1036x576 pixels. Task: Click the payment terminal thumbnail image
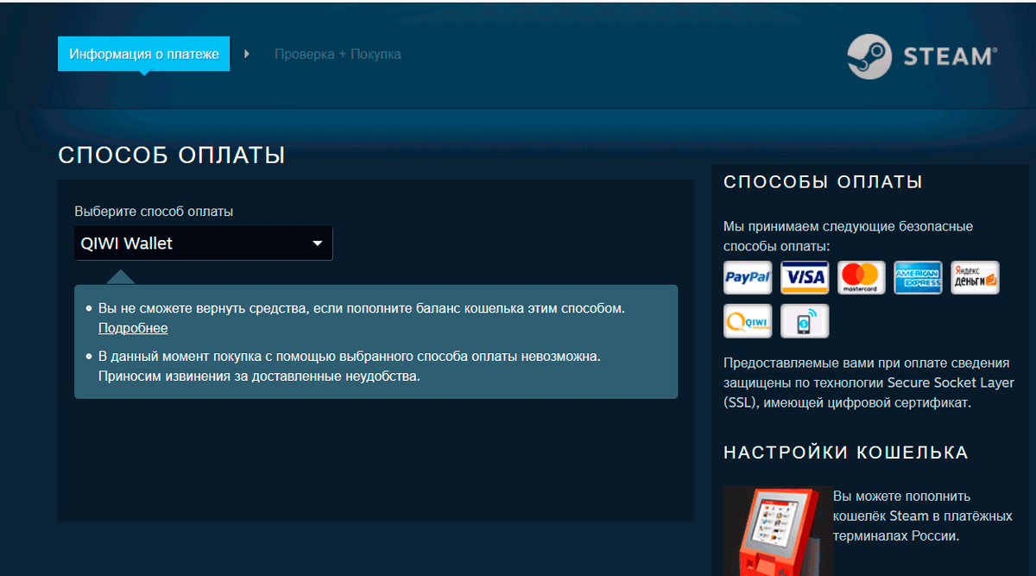point(777,530)
